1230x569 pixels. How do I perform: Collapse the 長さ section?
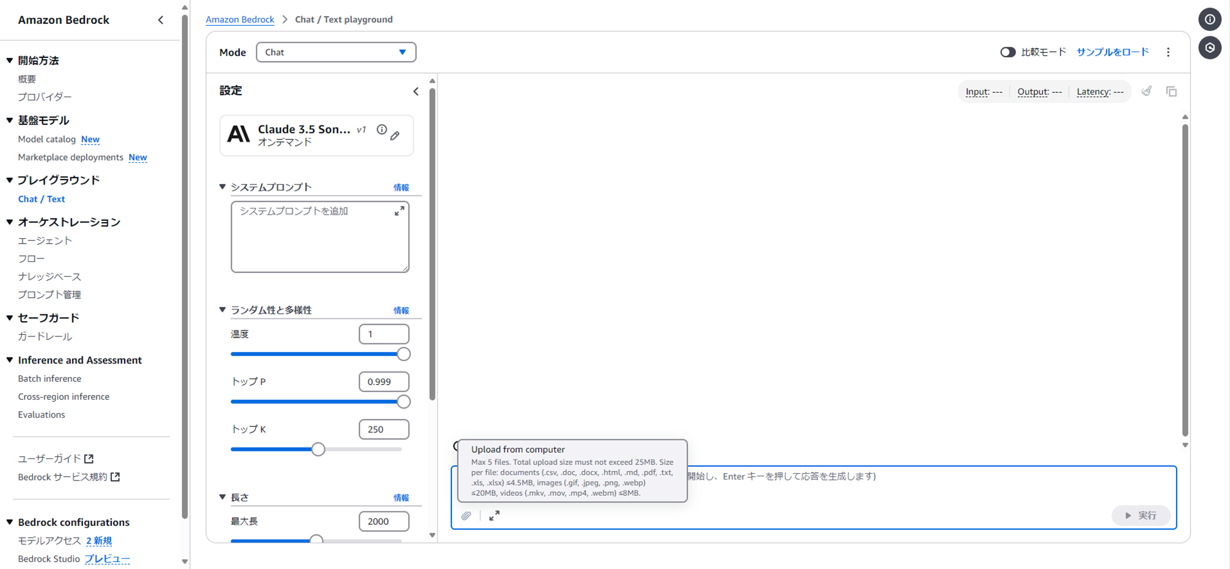point(223,497)
